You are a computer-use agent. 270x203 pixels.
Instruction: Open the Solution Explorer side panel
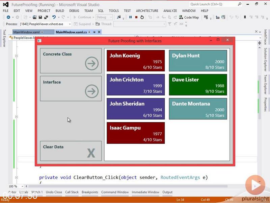(265, 60)
